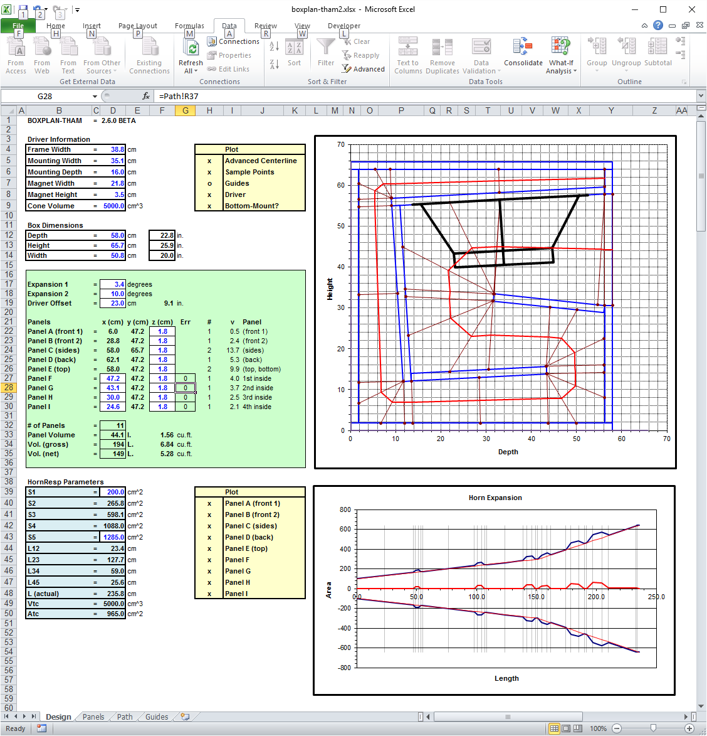Select cell with Frame Width 38.8
Viewport: 707px width, 736px height.
click(113, 149)
